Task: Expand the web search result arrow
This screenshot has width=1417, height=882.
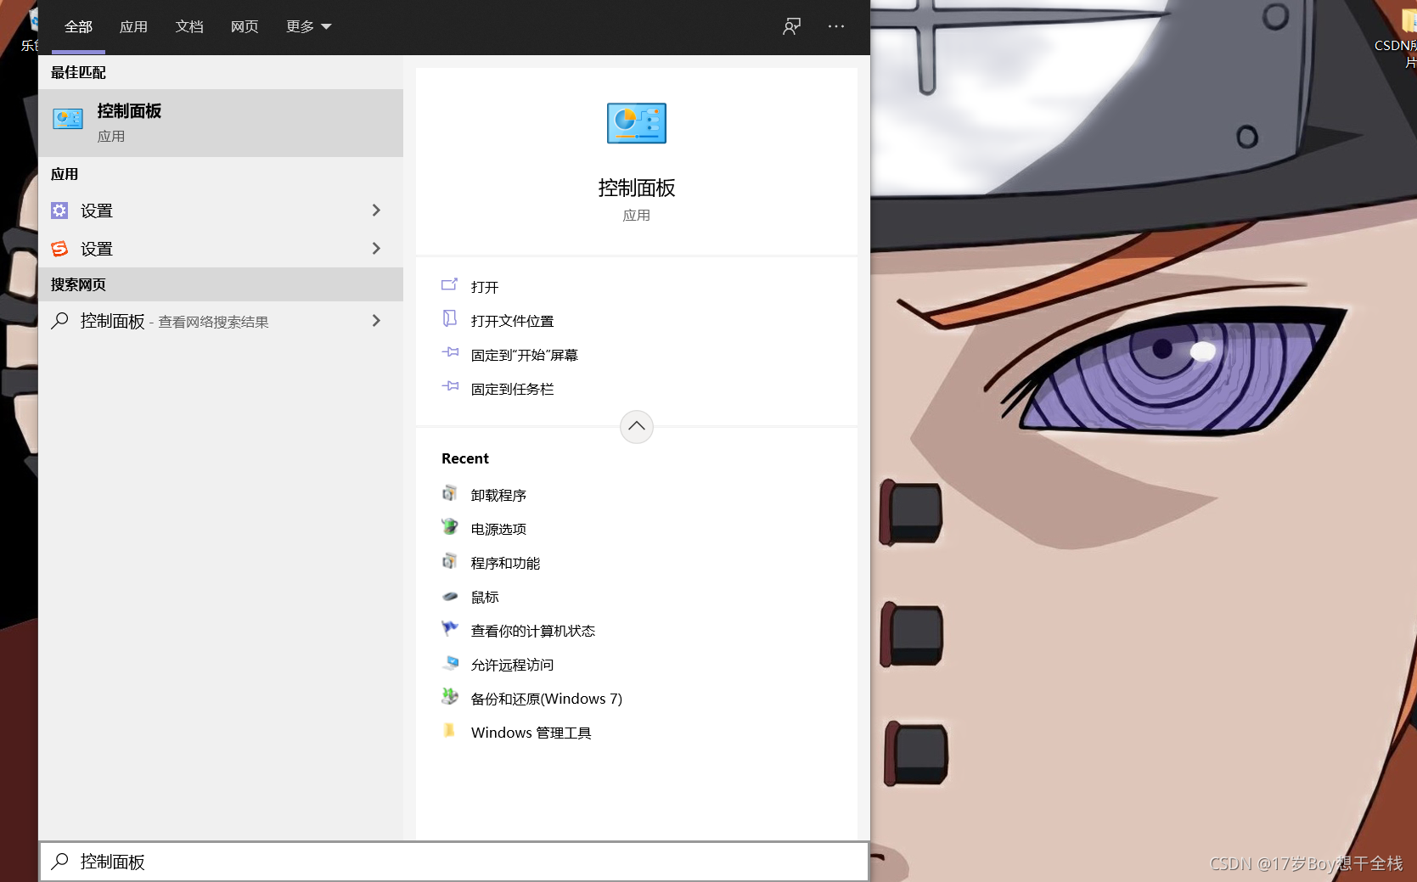Action: click(376, 321)
